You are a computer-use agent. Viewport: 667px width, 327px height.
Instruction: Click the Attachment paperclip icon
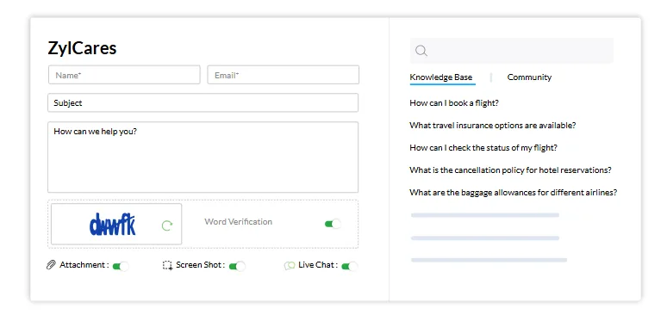tap(51, 265)
